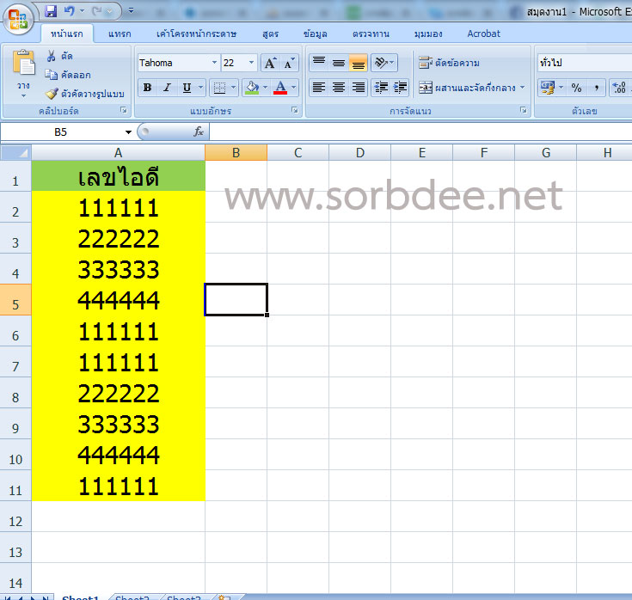The height and width of the screenshot is (600, 632).
Task: Select header cell เลขไอดี
Action: (119, 176)
